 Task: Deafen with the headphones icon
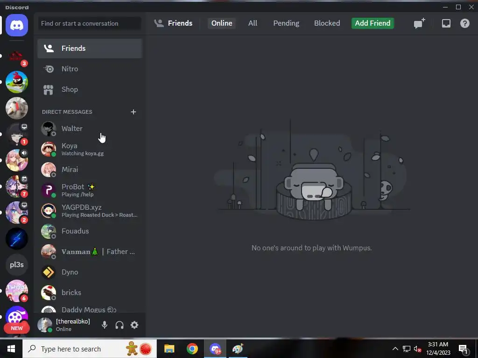tap(119, 325)
